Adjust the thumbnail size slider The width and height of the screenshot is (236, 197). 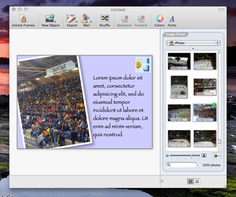[x=192, y=156]
